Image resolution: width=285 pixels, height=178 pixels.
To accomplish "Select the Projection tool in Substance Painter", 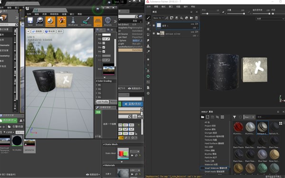I will coord(148,29).
